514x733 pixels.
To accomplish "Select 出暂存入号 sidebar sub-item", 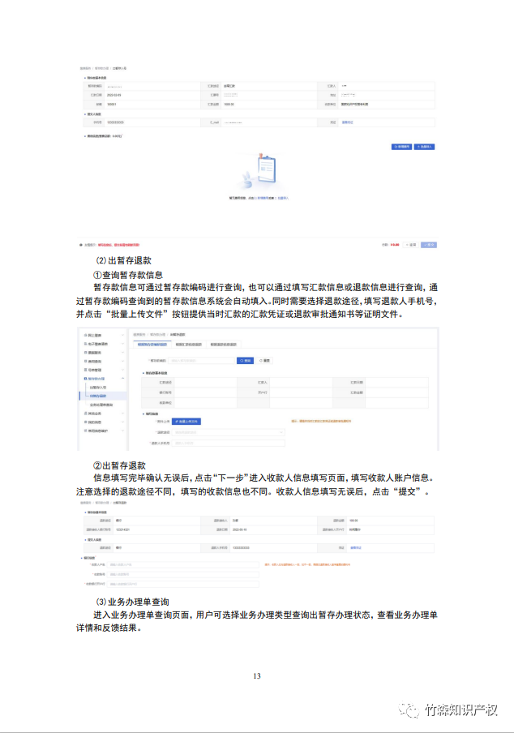I will (98, 388).
